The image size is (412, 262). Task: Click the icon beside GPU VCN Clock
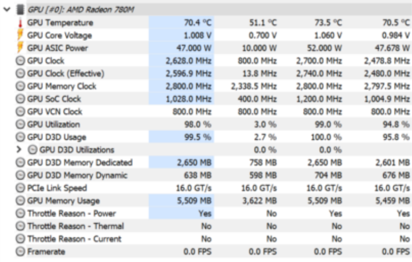point(20,111)
